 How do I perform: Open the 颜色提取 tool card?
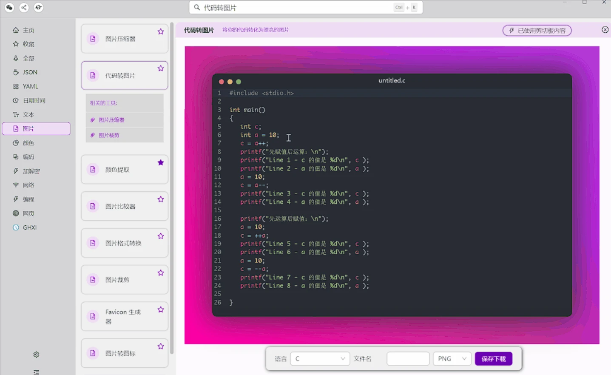click(125, 170)
